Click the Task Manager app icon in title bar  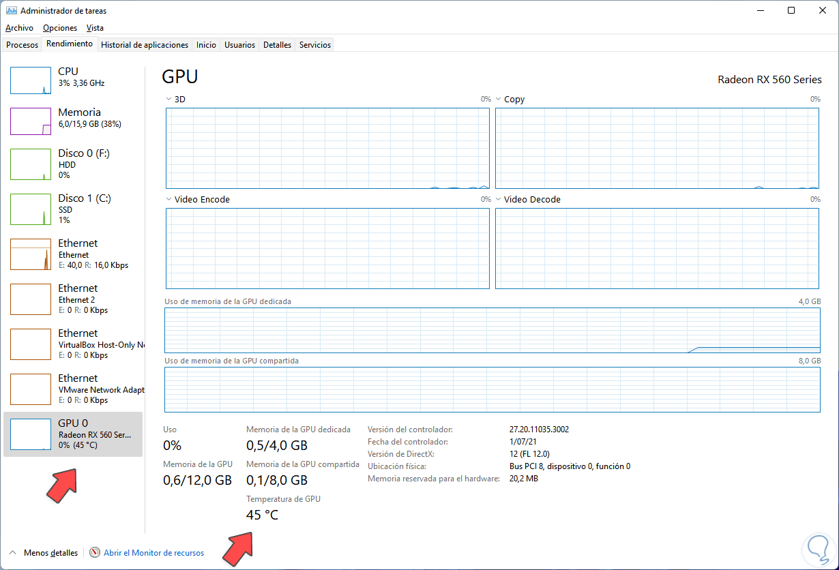point(12,11)
